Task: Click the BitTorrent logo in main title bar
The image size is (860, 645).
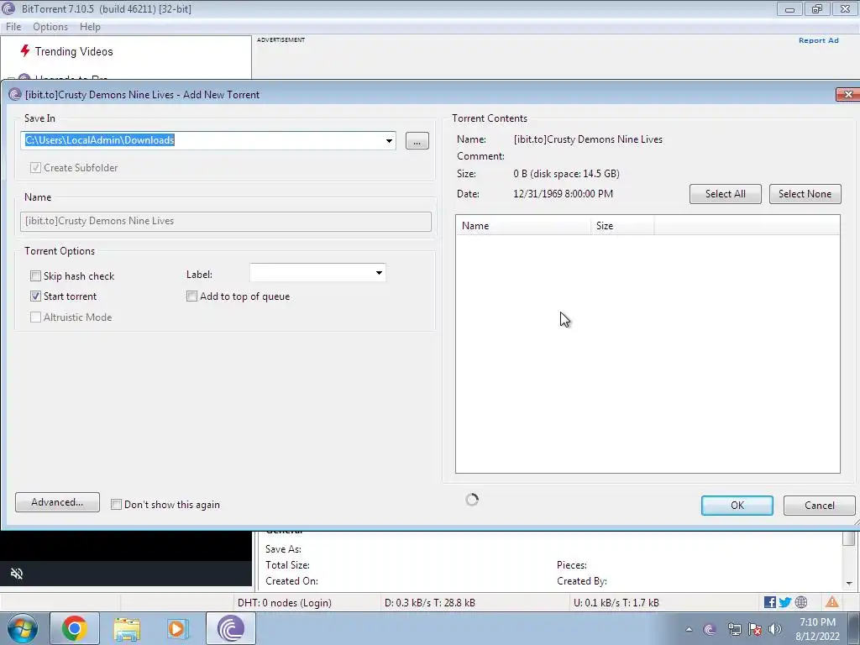Action: pyautogui.click(x=8, y=8)
